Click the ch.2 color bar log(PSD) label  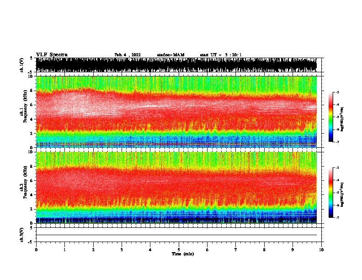point(342,195)
